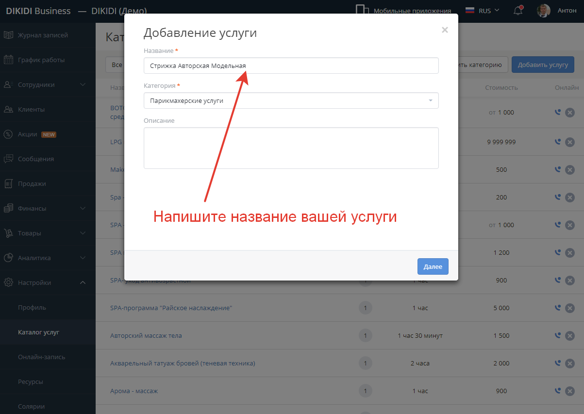This screenshot has width=584, height=414.
Task: Delete SPA-программа Райское наслаждение service
Action: [x=570, y=308]
